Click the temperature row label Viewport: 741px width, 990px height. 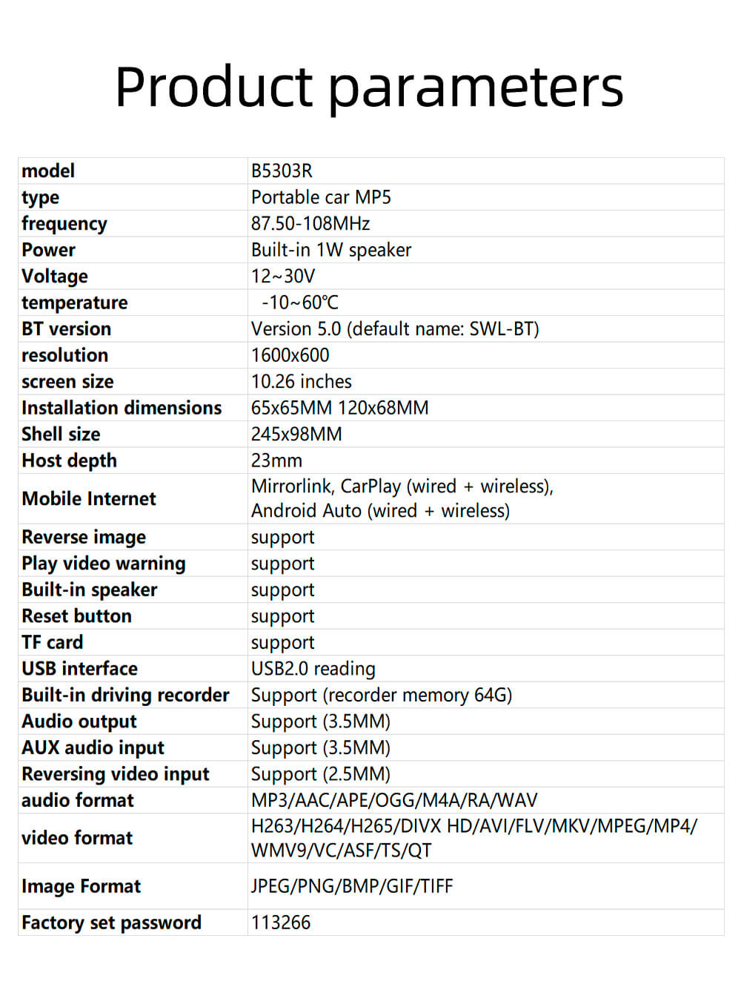(x=74, y=303)
